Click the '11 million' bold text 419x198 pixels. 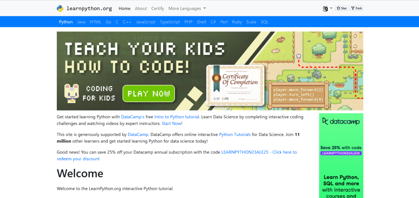tap(178, 137)
